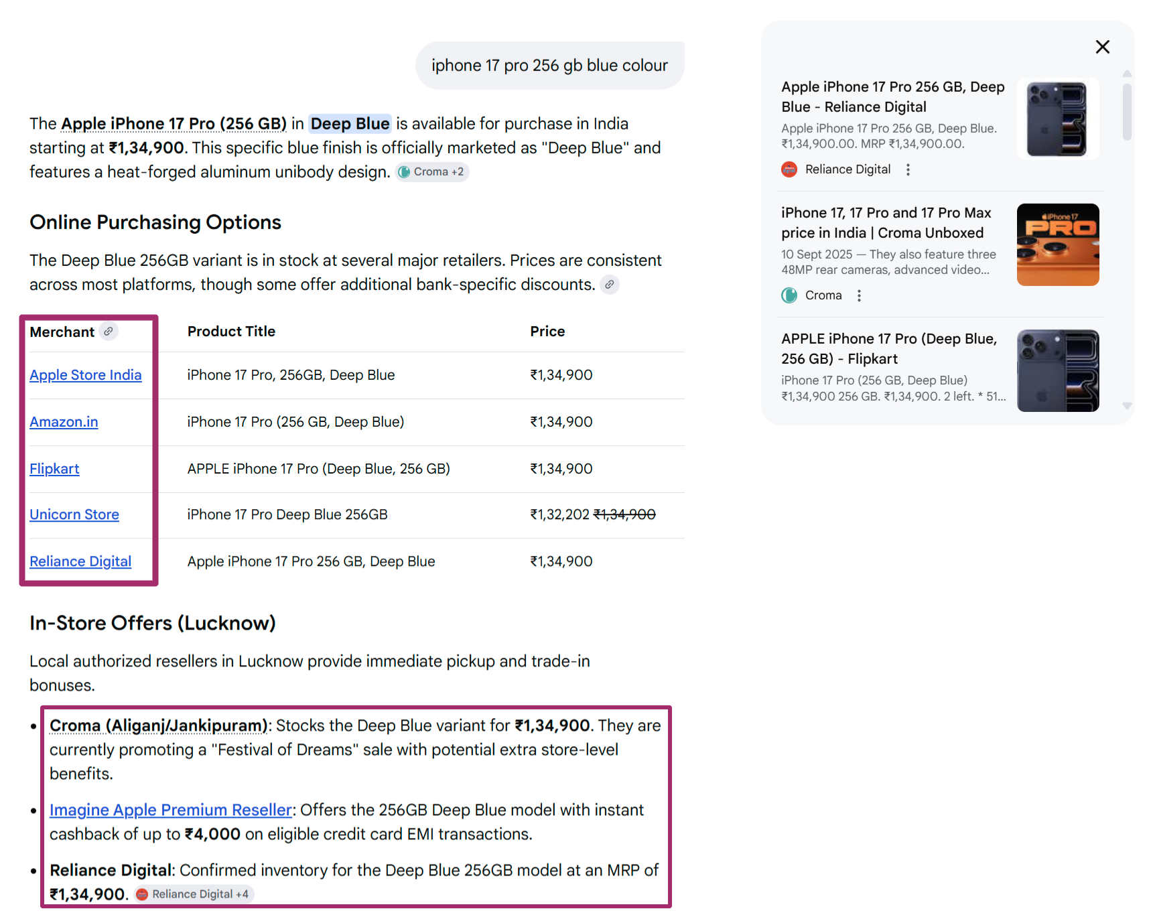
Task: Open the Apple Store India merchant link
Action: click(x=85, y=374)
